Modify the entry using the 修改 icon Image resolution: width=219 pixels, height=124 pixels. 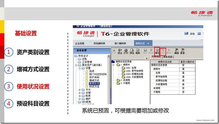163,51
